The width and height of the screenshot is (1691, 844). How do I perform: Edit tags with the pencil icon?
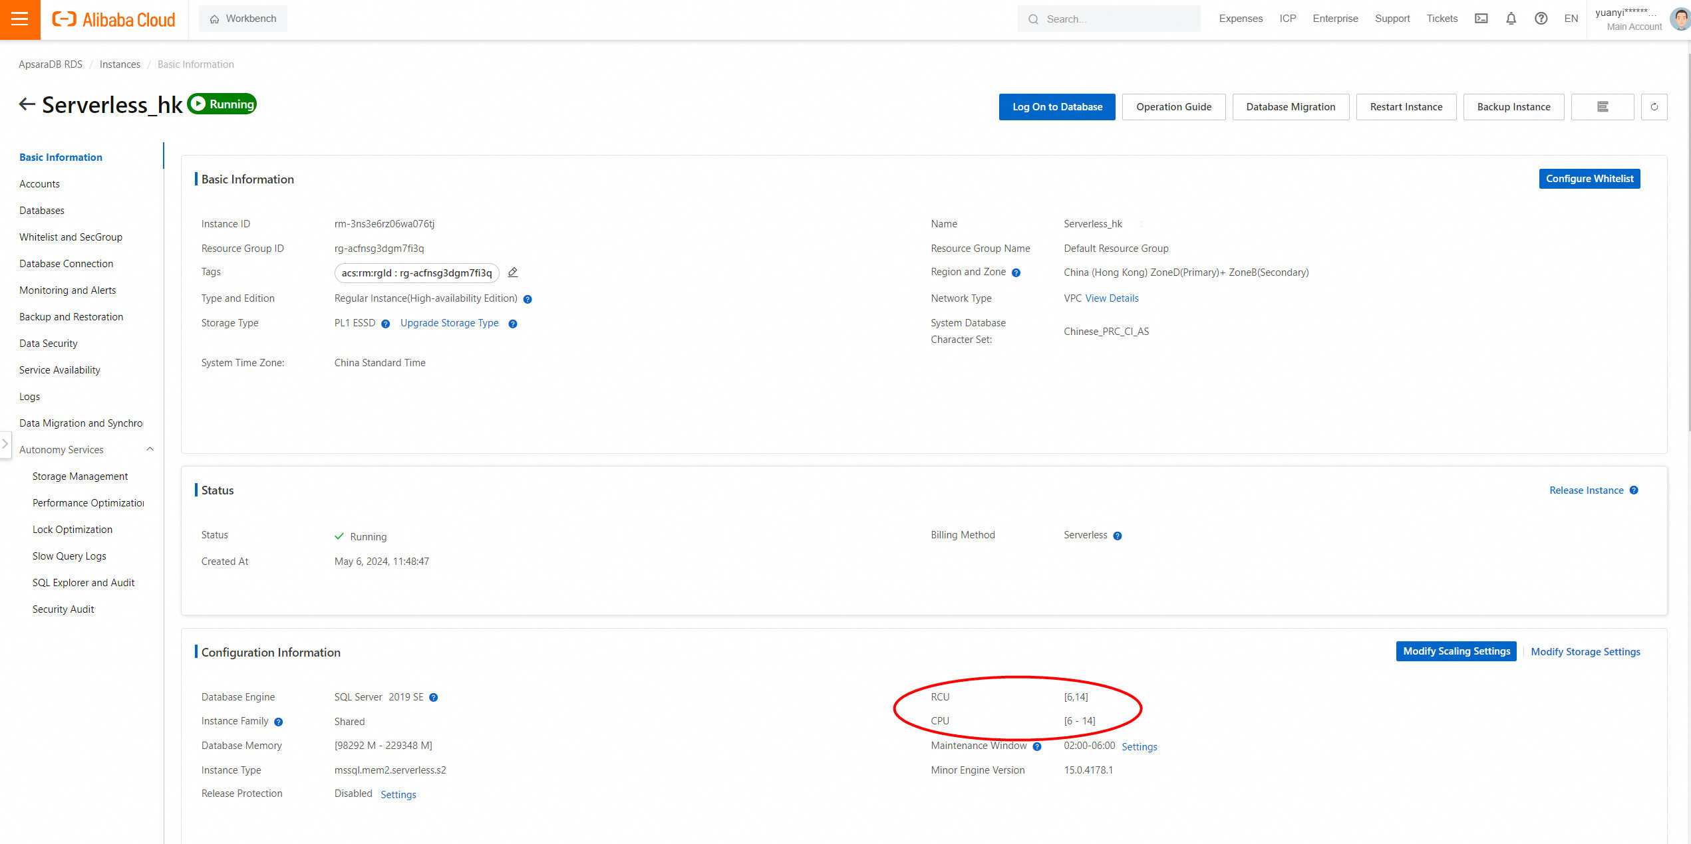(513, 272)
